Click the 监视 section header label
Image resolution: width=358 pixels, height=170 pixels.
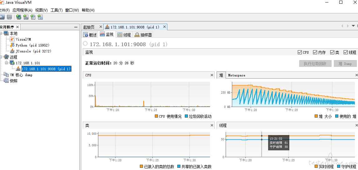tap(89, 52)
